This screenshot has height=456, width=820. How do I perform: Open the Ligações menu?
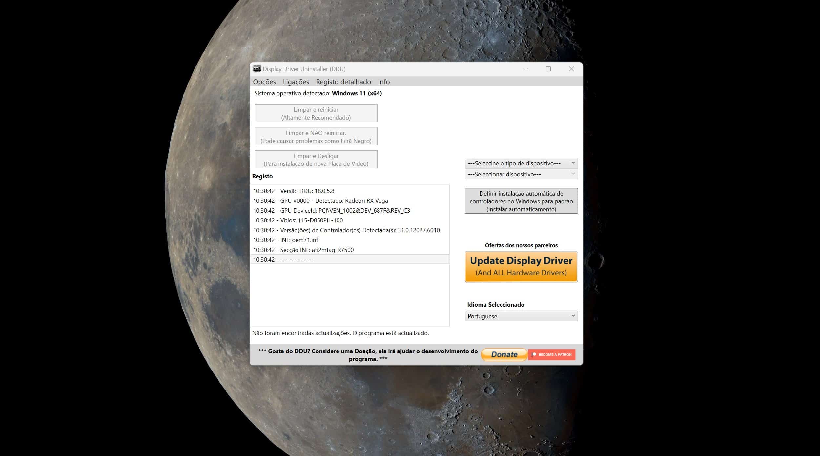pyautogui.click(x=296, y=82)
